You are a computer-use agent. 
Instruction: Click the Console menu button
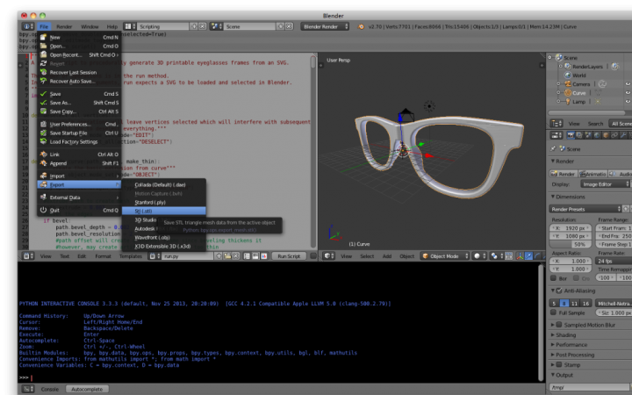coord(49,389)
